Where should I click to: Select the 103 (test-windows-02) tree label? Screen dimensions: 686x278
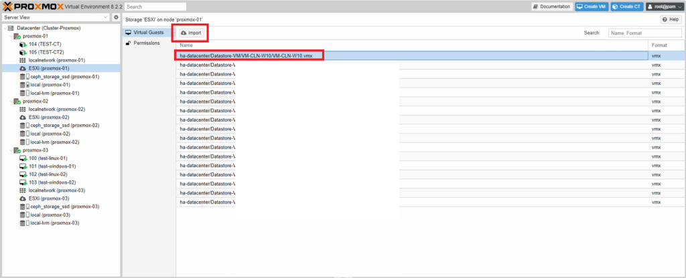pyautogui.click(x=52, y=182)
